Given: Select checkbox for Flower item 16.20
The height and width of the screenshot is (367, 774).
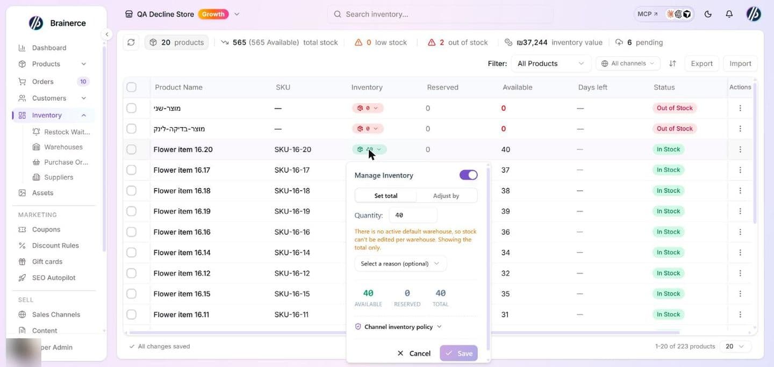Looking at the screenshot, I should pos(132,149).
